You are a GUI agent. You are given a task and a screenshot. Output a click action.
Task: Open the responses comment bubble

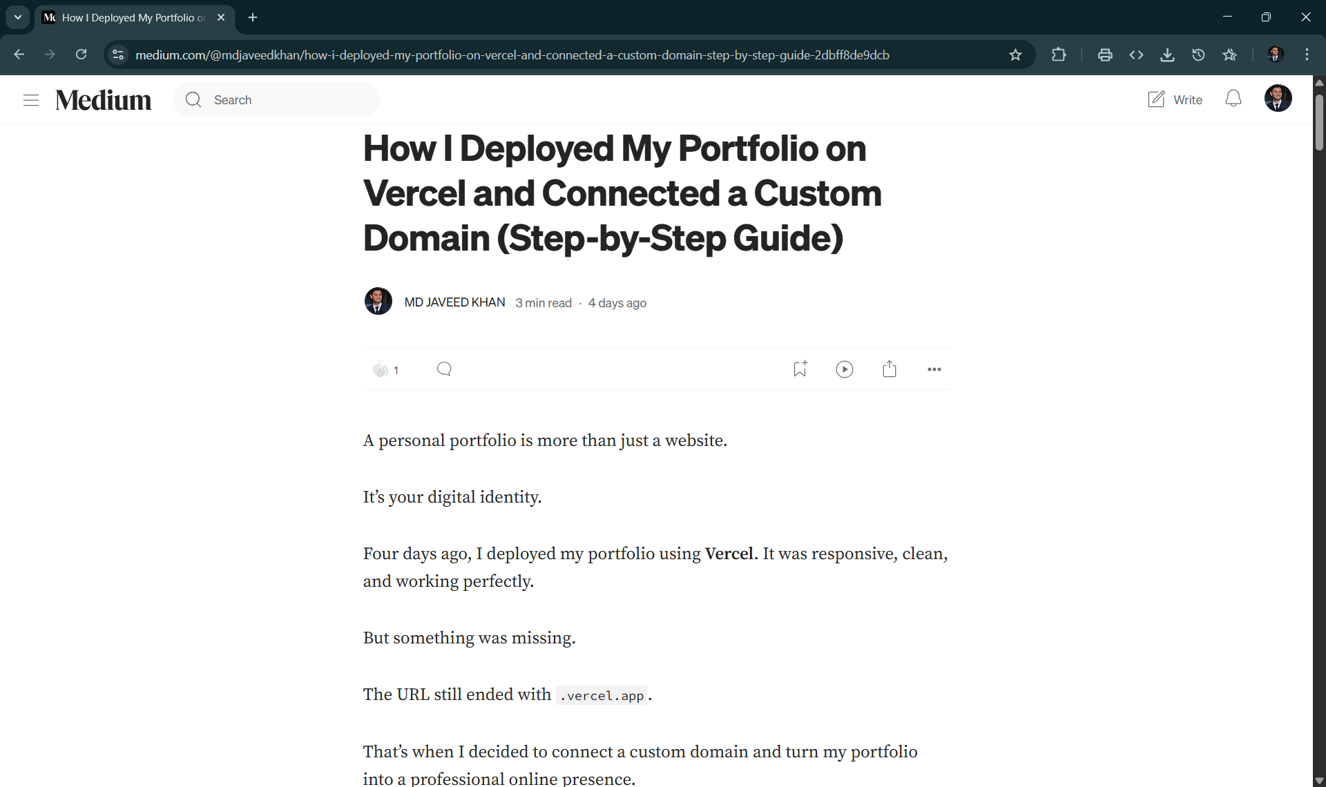tap(444, 369)
